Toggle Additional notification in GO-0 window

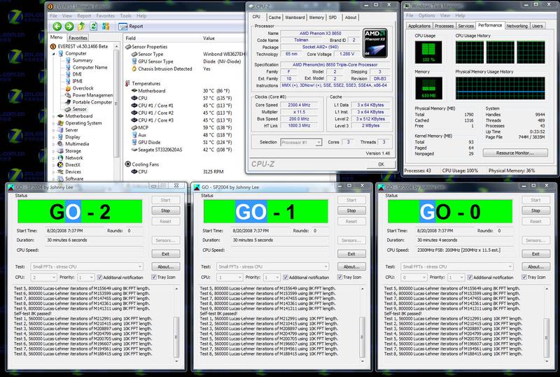click(x=470, y=277)
